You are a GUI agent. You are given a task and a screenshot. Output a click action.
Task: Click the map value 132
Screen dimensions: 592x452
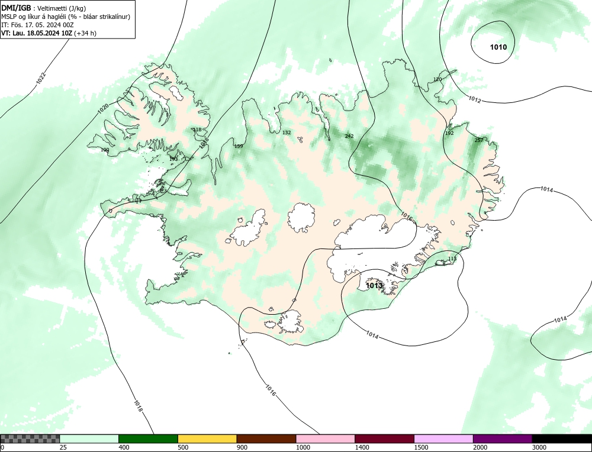pos(287,133)
